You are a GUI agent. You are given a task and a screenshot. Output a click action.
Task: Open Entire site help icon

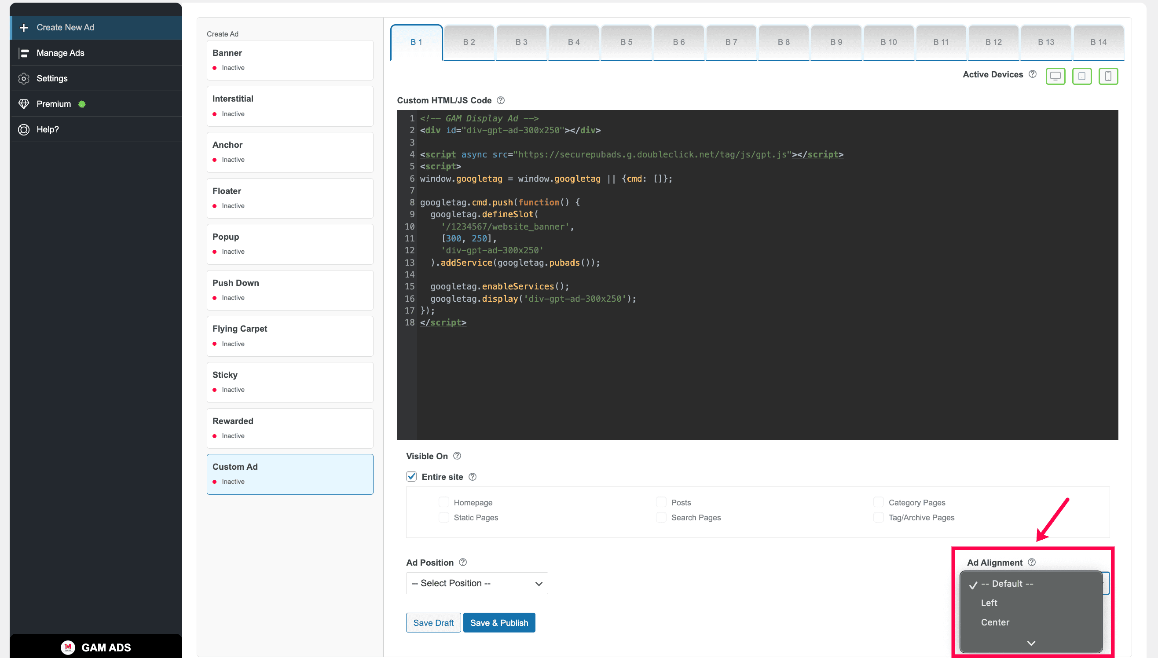(x=473, y=476)
